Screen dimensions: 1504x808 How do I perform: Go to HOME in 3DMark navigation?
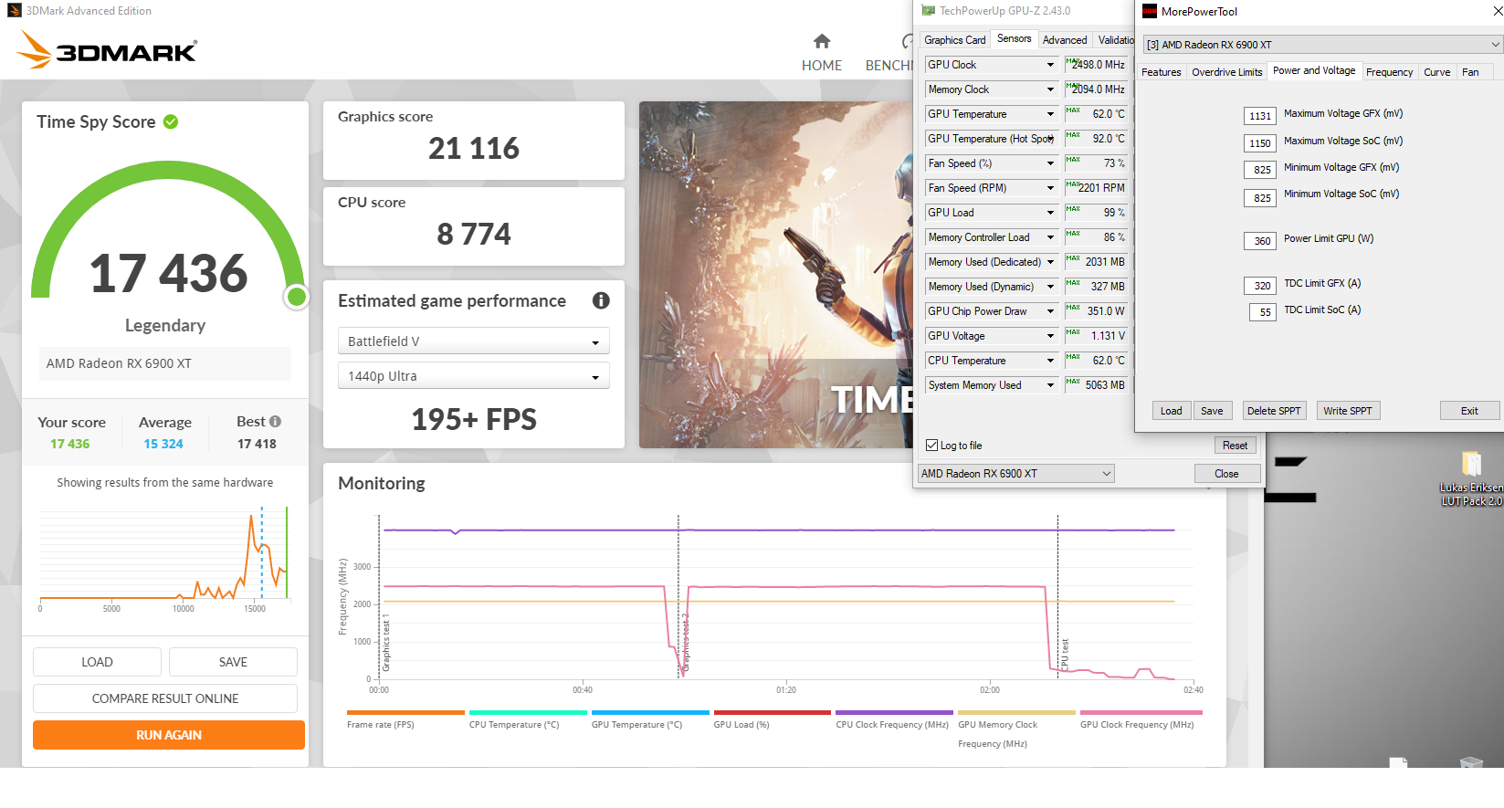pyautogui.click(x=822, y=66)
